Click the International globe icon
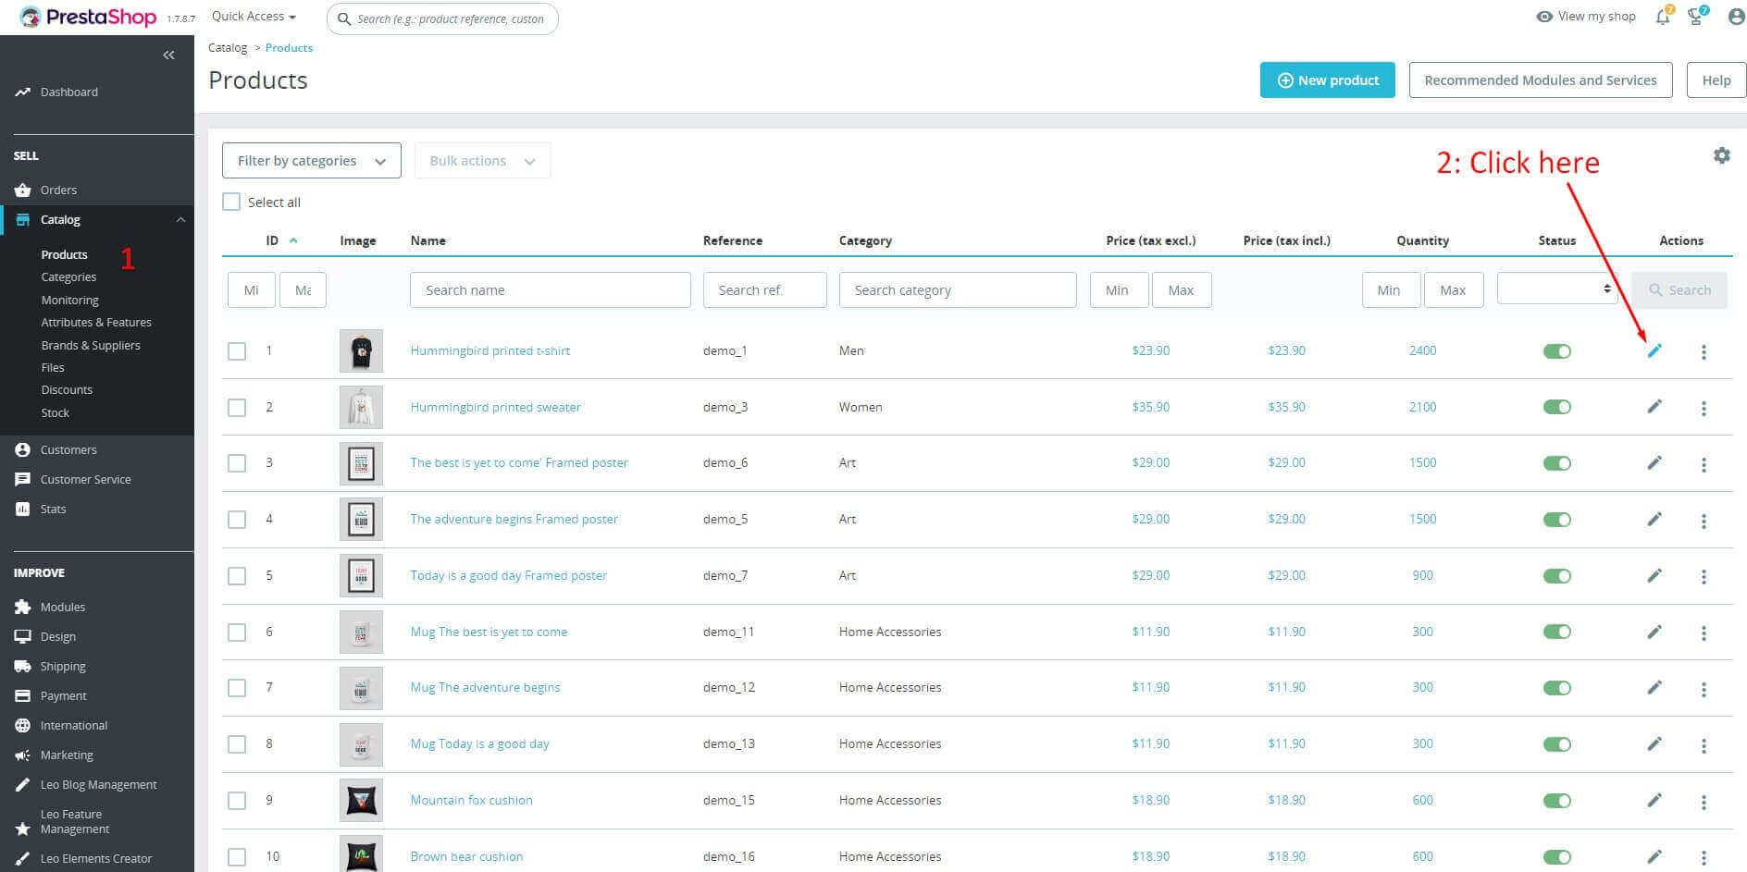Screen dimensions: 1747x872 pos(22,725)
